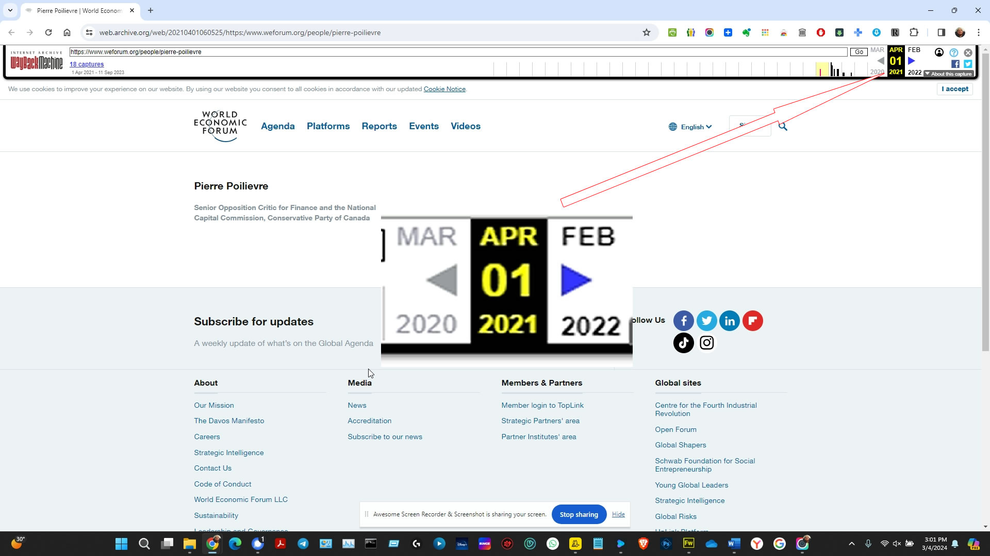
Task: Share capture on Twitter from Wayback toolbar
Action: [x=968, y=64]
